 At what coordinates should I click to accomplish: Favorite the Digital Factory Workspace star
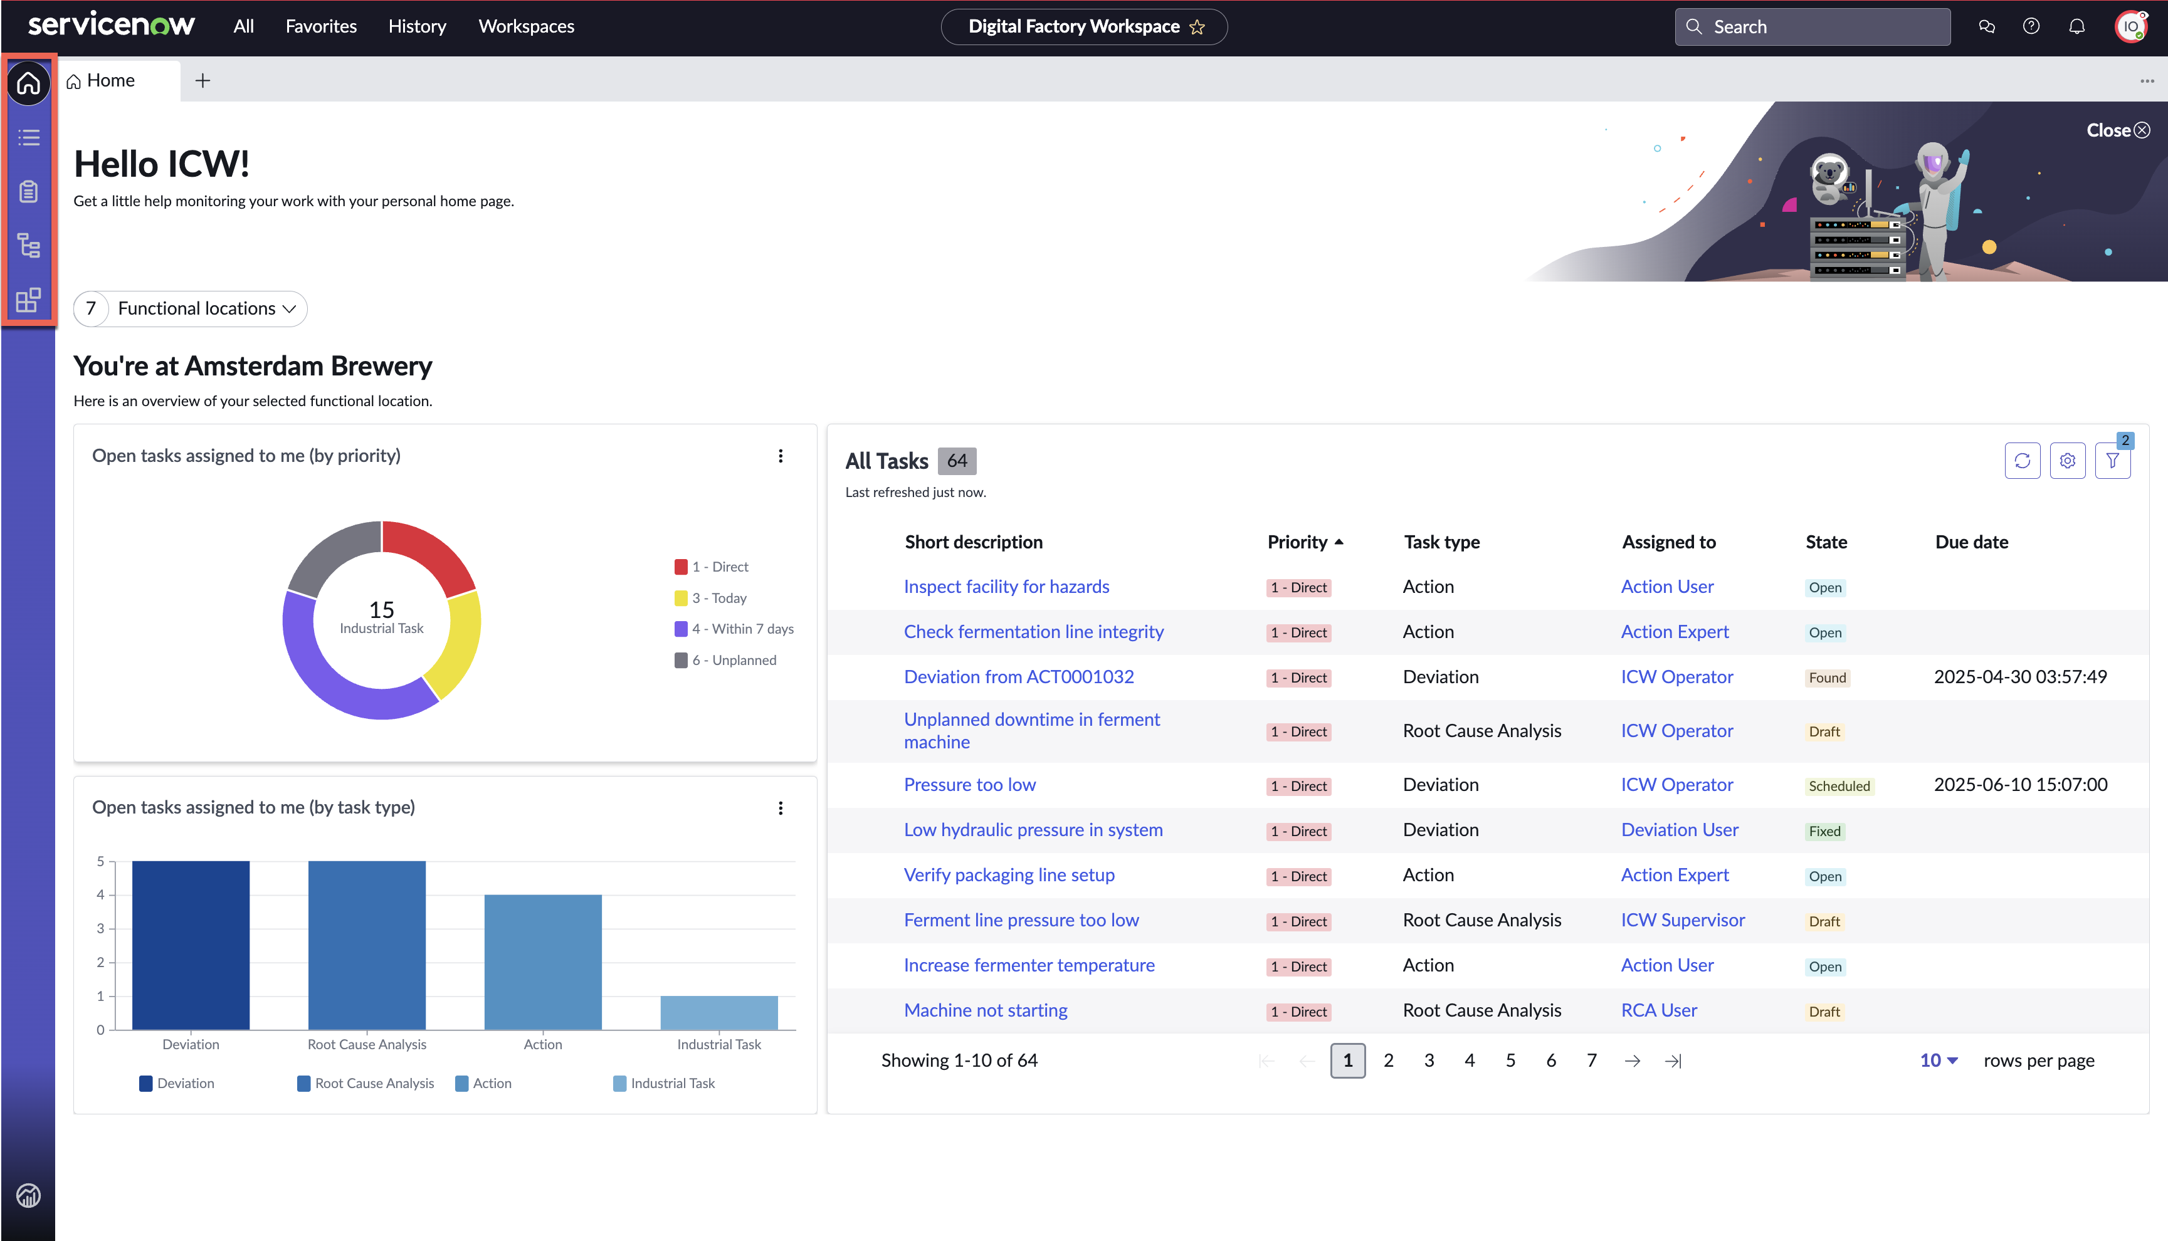coord(1198,28)
